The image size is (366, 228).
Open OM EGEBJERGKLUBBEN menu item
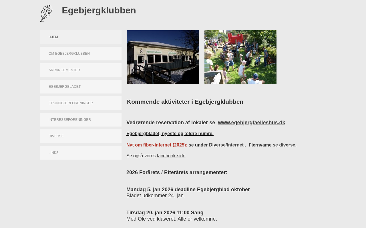point(81,54)
